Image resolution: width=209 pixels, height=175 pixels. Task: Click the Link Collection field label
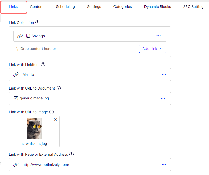(x=21, y=23)
